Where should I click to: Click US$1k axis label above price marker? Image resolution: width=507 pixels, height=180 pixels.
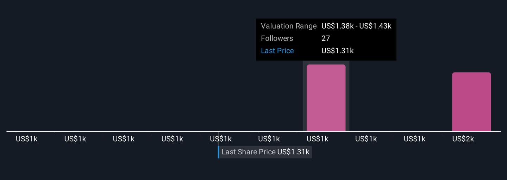pos(221,139)
